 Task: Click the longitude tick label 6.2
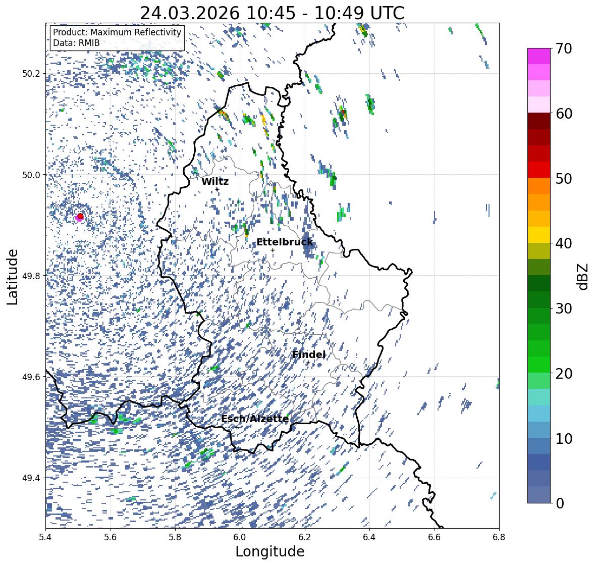point(305,537)
